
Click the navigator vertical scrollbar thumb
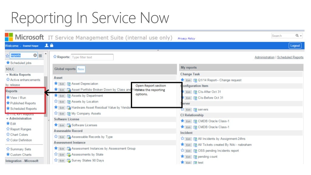(x=46, y=96)
